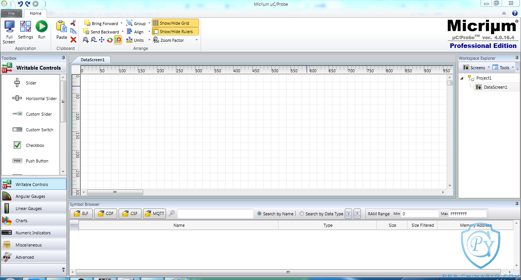Click the Cut scissors icon
This screenshot has height=280, width=521.
point(73,23)
